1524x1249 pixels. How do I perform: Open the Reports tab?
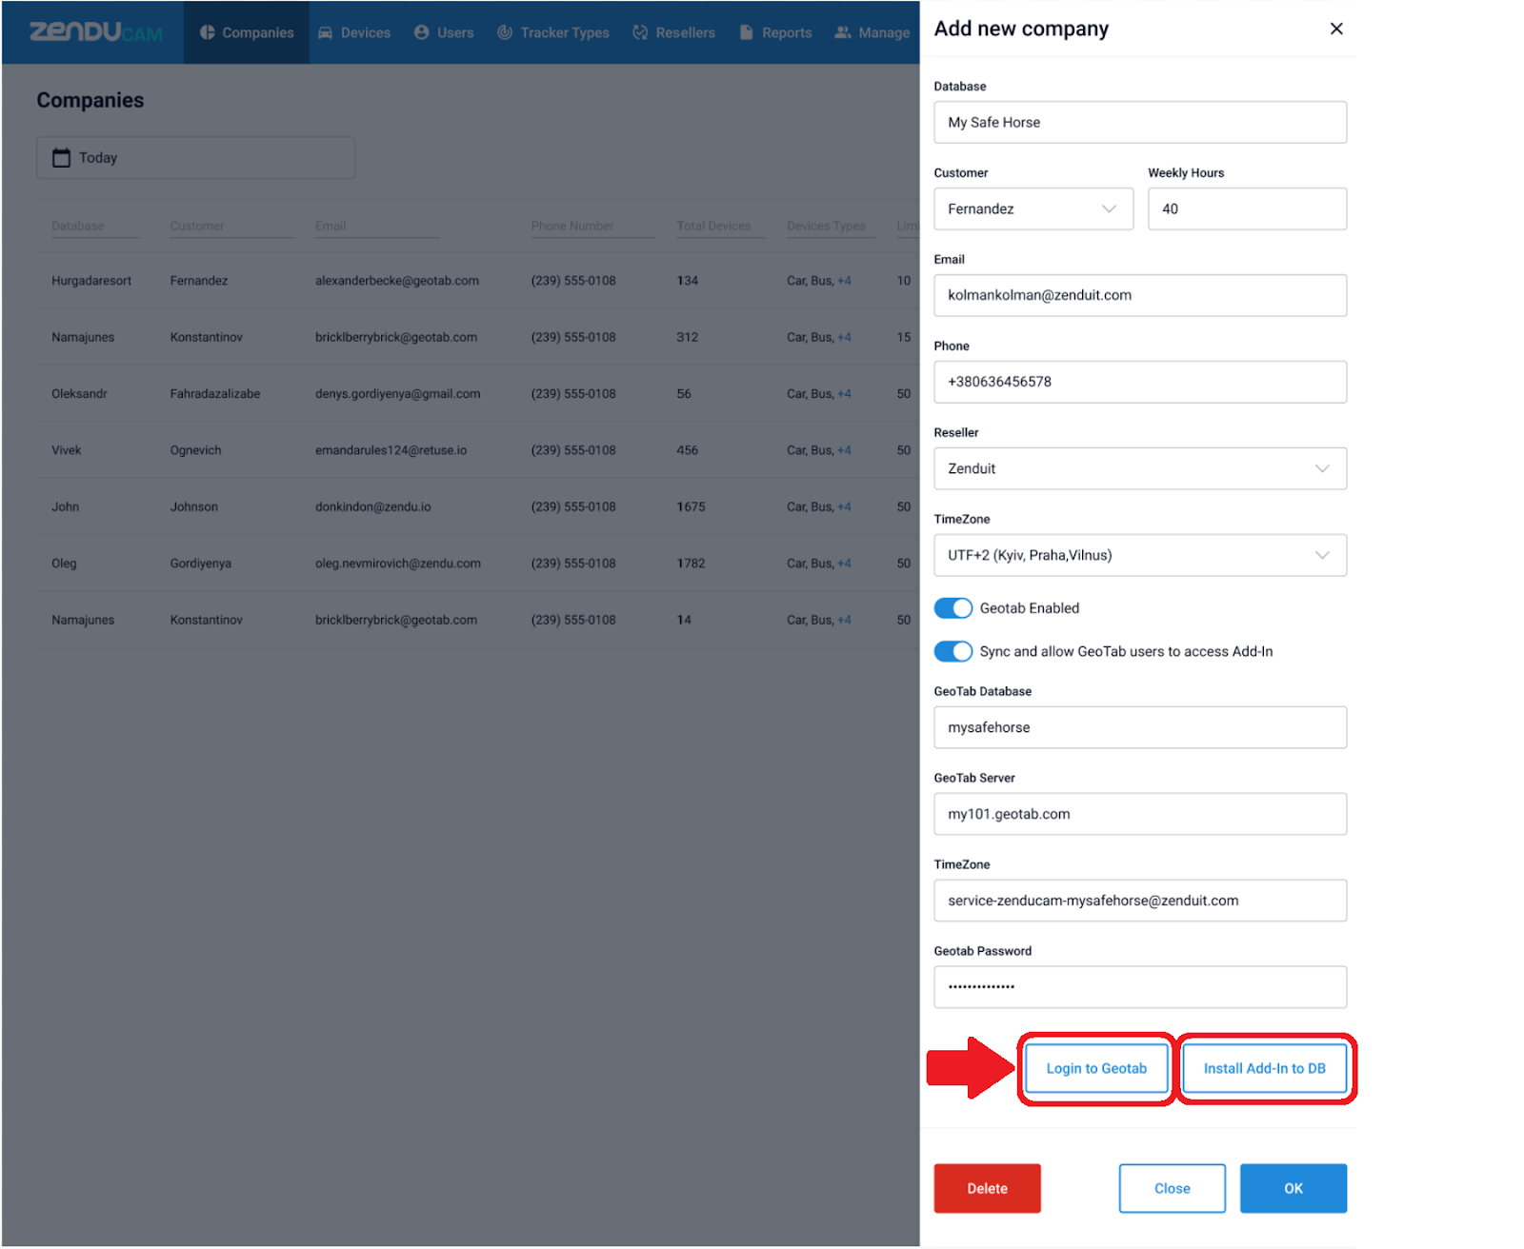[776, 32]
